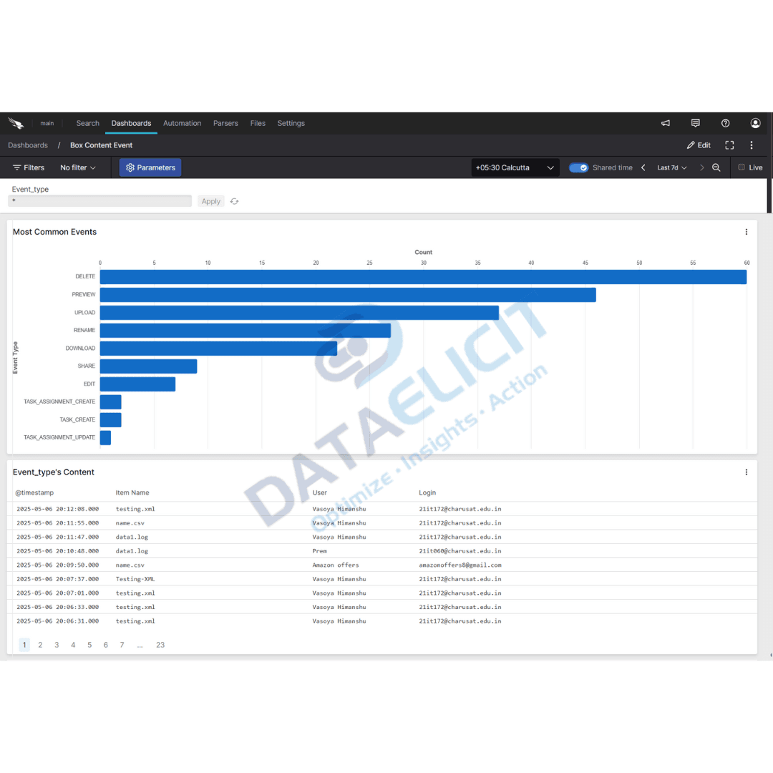Switch to the Automation tab
Viewport: 773px width, 773px height.
[182, 123]
